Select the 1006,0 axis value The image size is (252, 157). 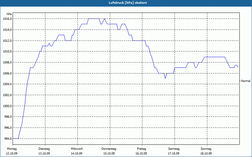point(7,73)
